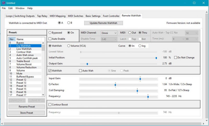Sort presets by No column header
Screen dimensions: 209x126
[x=11, y=39]
